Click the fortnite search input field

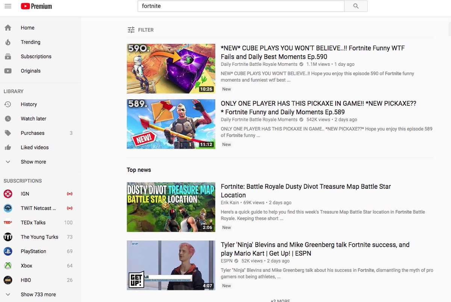click(241, 6)
